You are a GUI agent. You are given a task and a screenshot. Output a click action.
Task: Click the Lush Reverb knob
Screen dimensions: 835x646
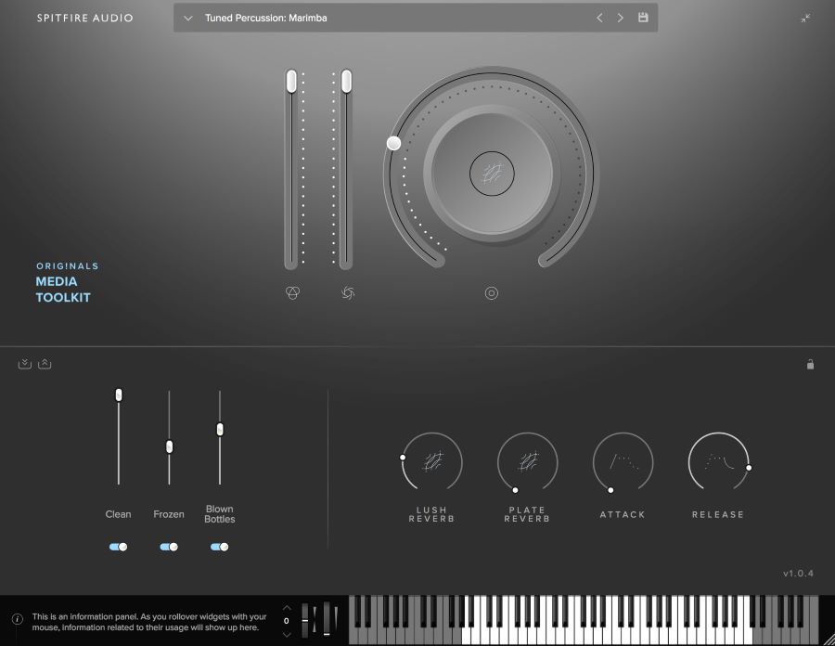tap(431, 461)
